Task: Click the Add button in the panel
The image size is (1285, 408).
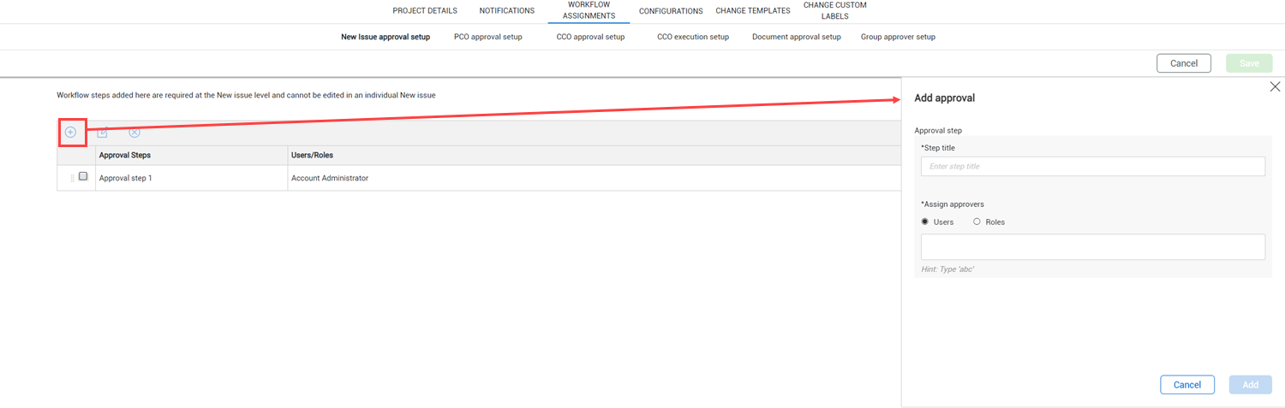Action: click(x=1251, y=385)
